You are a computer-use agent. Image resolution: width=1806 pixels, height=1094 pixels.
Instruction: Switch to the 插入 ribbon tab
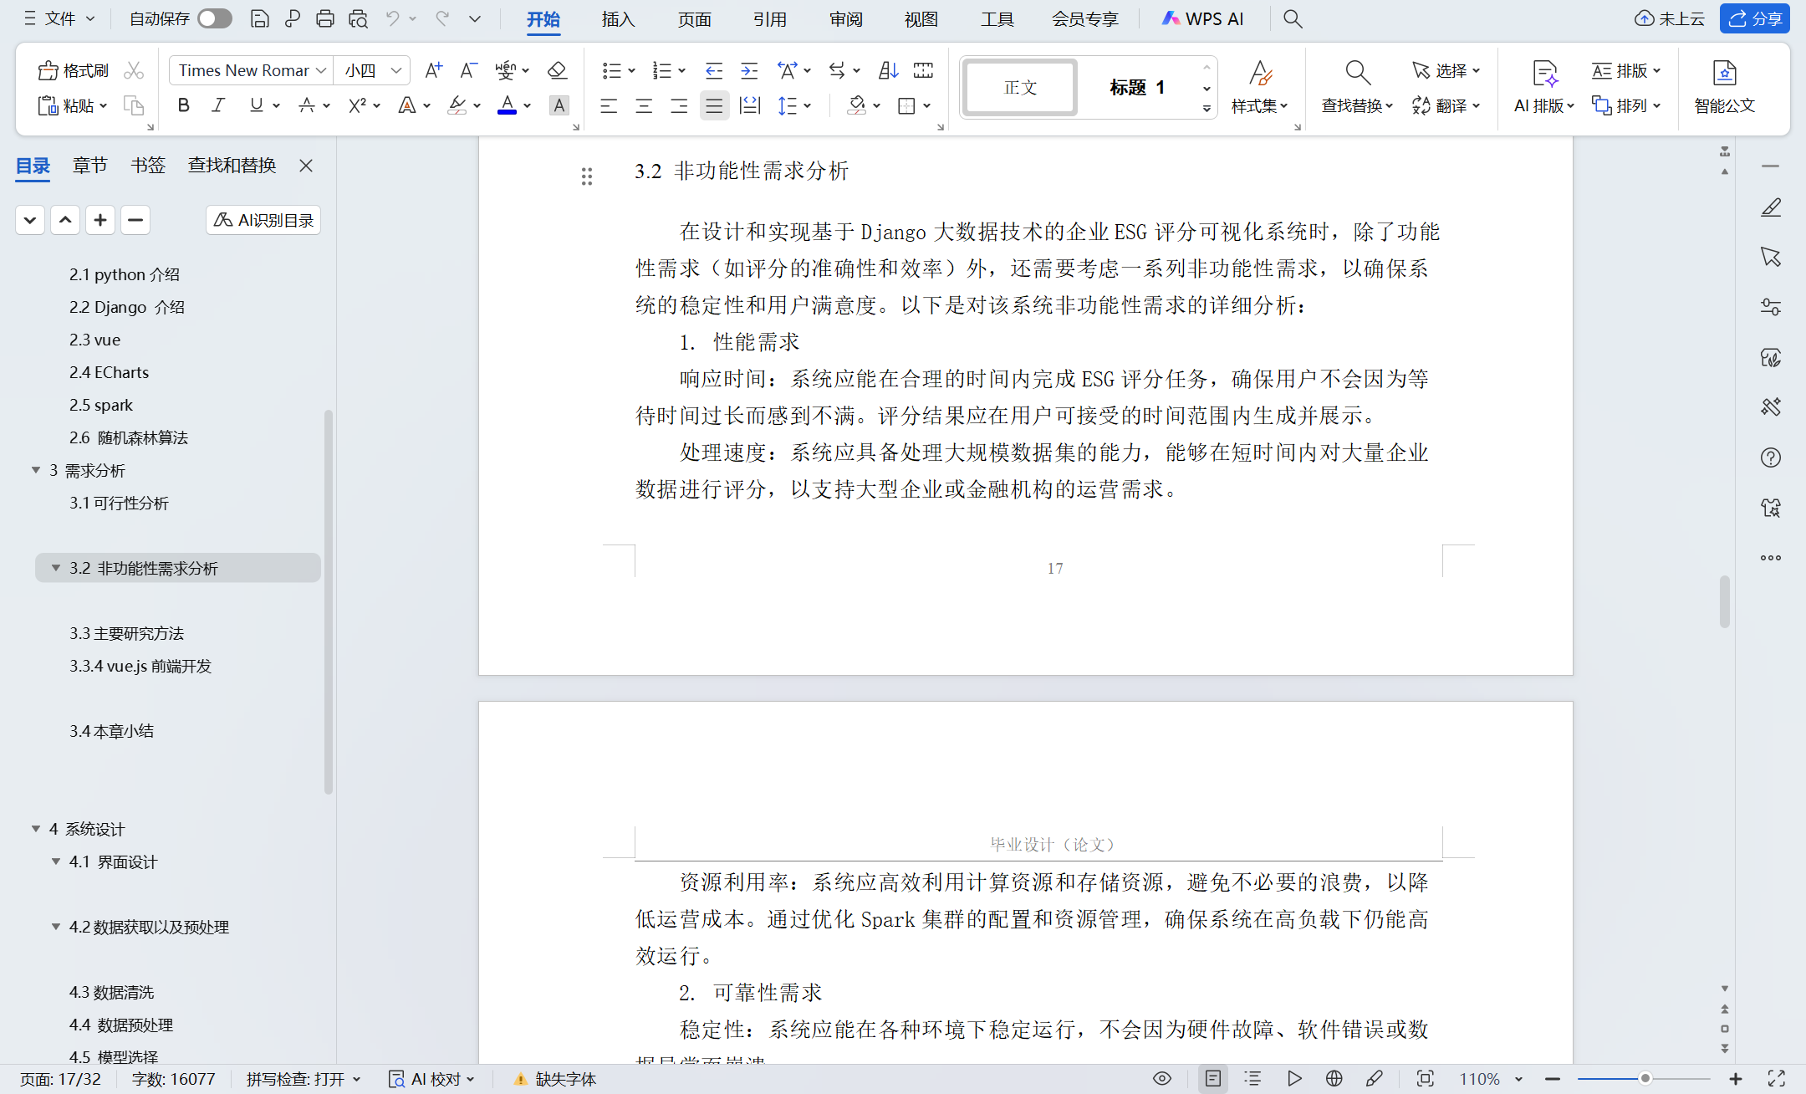(618, 18)
